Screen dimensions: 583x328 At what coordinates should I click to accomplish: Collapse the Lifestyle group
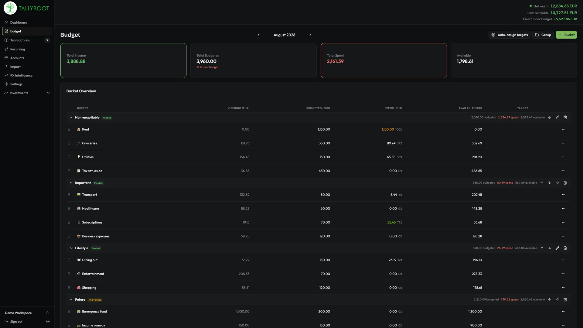[x=71, y=248]
